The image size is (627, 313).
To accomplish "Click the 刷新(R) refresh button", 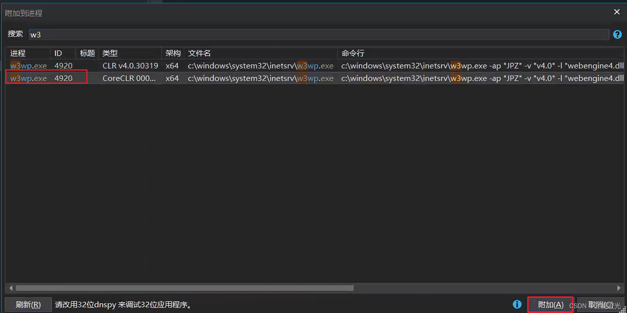I will [x=28, y=305].
